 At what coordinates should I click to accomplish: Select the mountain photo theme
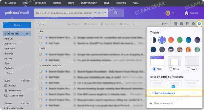(x=171, y=49)
